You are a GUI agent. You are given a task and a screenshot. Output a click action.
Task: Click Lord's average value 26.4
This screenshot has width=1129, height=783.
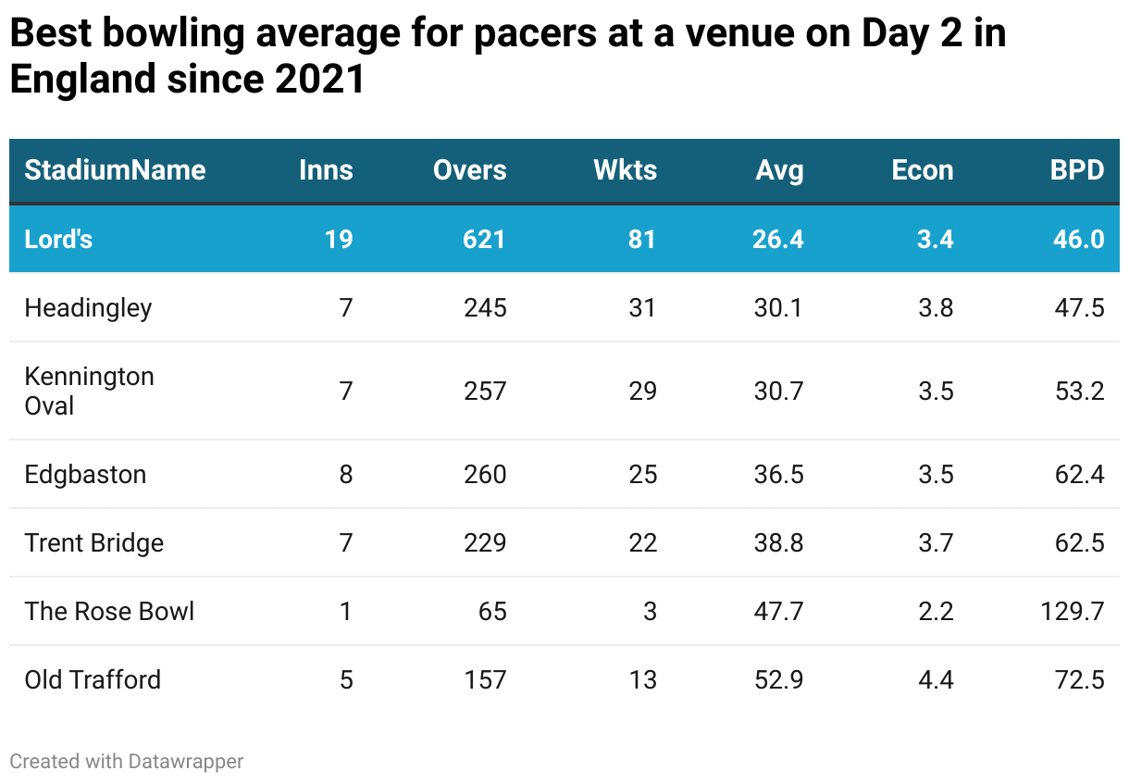(x=778, y=240)
